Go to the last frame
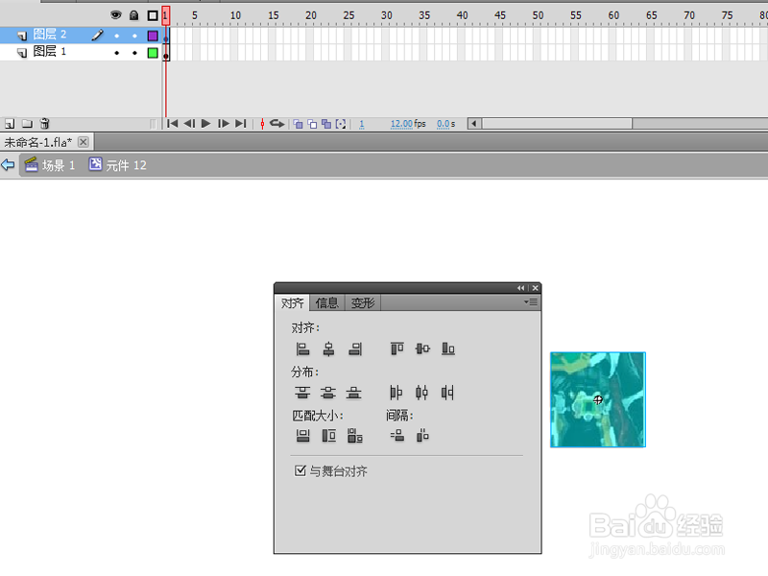768x576 pixels. (x=241, y=124)
